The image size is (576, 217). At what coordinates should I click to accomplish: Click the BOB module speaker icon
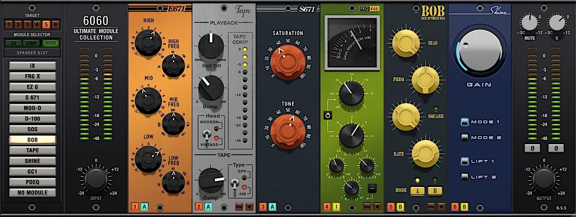point(441,207)
